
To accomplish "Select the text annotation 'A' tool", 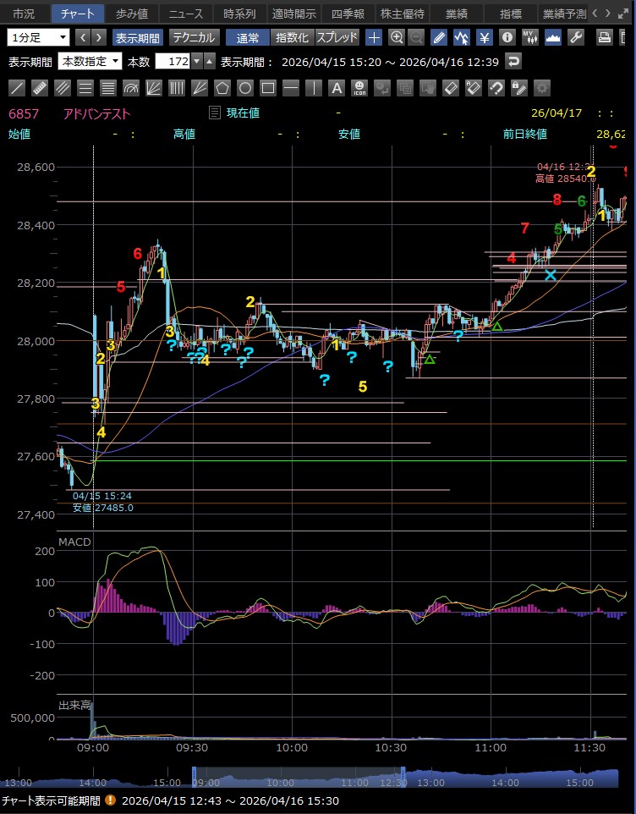I will point(336,88).
